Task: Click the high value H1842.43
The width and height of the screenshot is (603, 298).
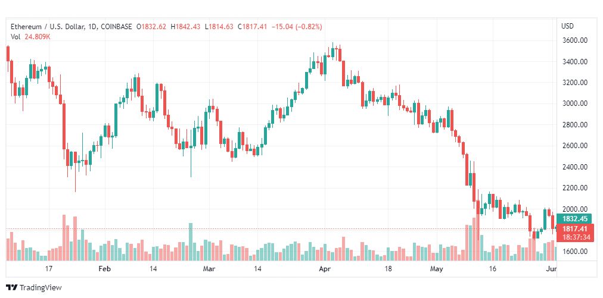Action: click(186, 27)
